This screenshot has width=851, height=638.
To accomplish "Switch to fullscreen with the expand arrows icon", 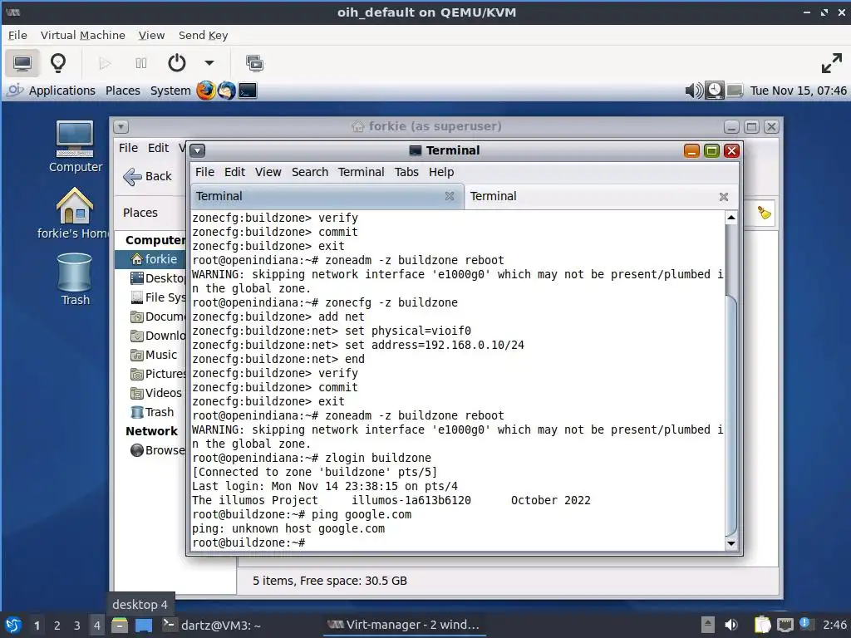I will coord(831,63).
